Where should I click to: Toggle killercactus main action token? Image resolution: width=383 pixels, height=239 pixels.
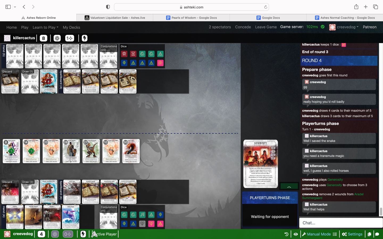pyautogui.click(x=57, y=38)
